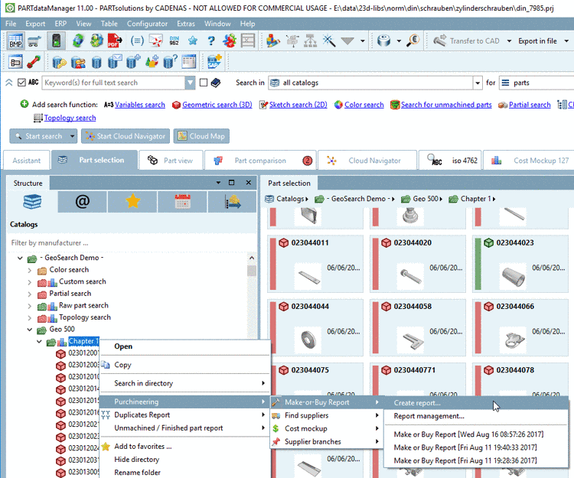Viewport: 574px width, 478px height.
Task: Click the green plus Add search function icon
Action: click(x=24, y=104)
